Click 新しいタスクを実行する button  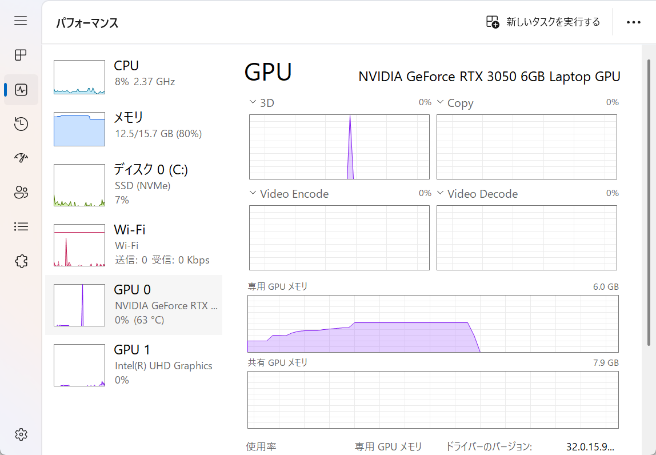[543, 22]
